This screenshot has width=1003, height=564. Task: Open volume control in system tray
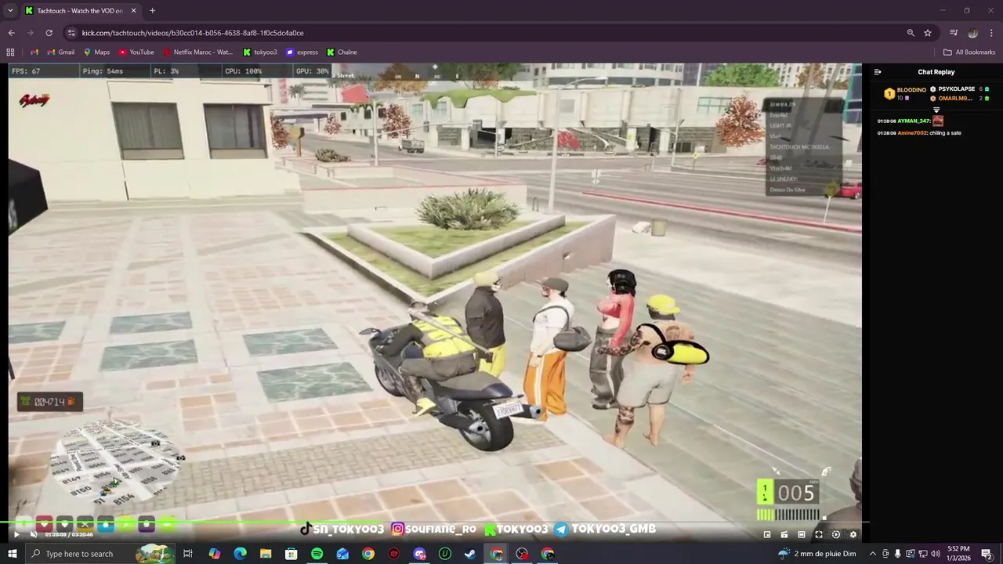[935, 554]
